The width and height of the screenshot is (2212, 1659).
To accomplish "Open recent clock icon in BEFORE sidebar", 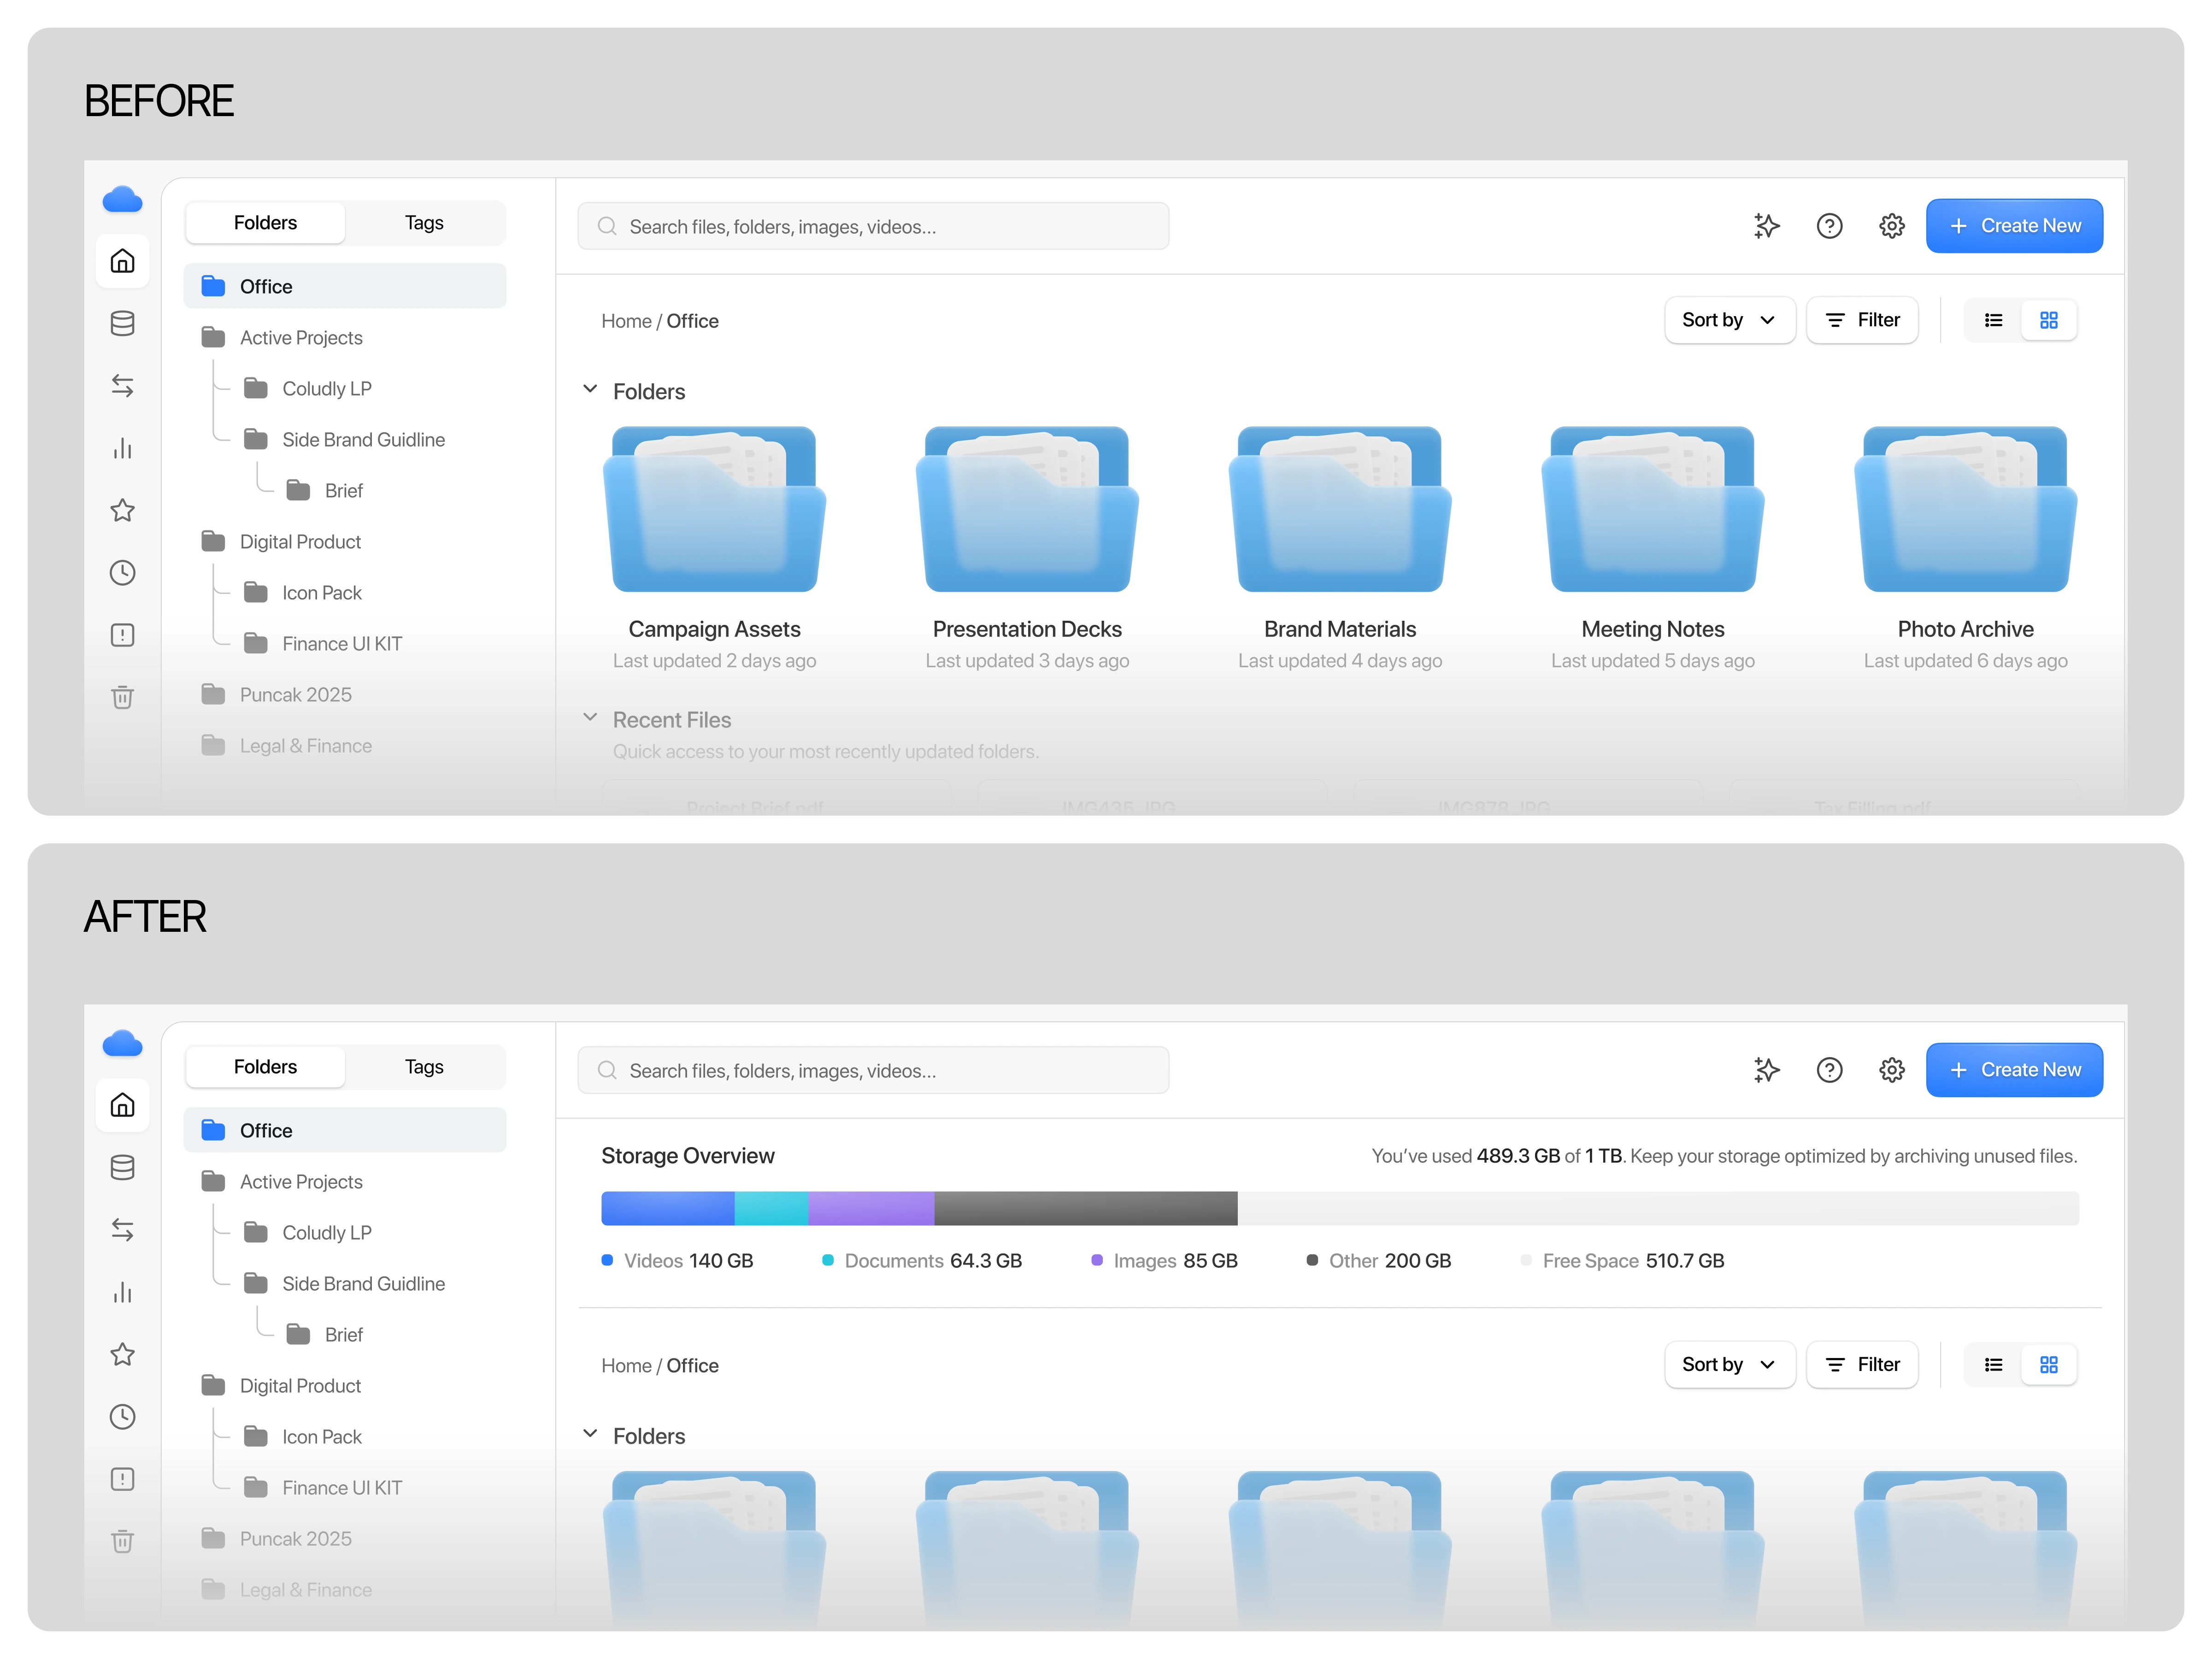I will [x=122, y=573].
